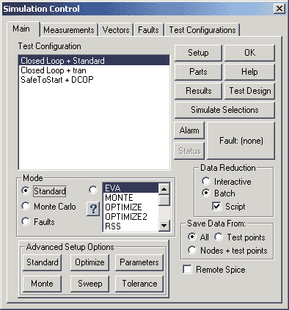Viewport: 289px width, 310px height.
Task: Click the Test Design button
Action: tap(249, 91)
